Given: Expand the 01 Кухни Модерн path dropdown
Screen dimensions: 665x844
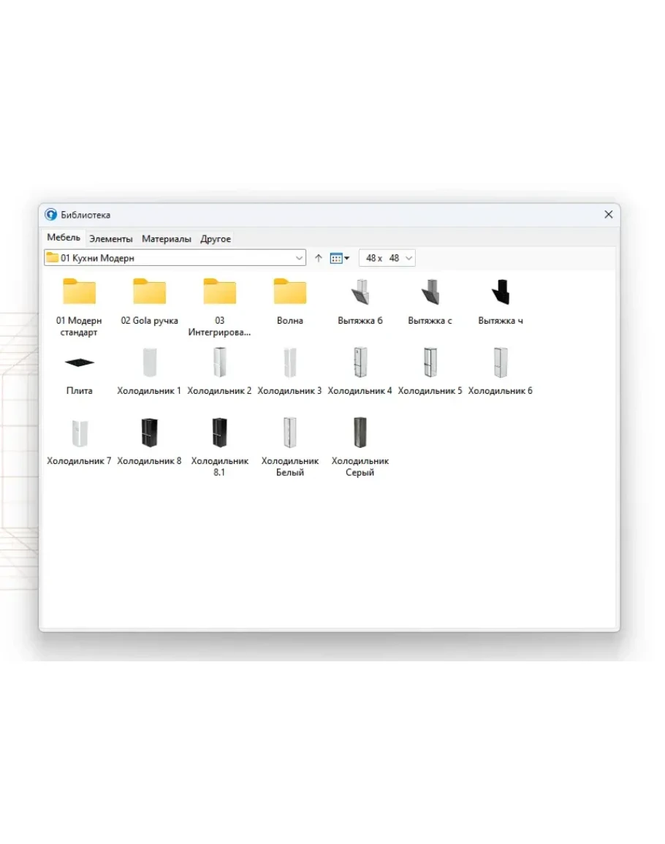Looking at the screenshot, I should pyautogui.click(x=299, y=258).
